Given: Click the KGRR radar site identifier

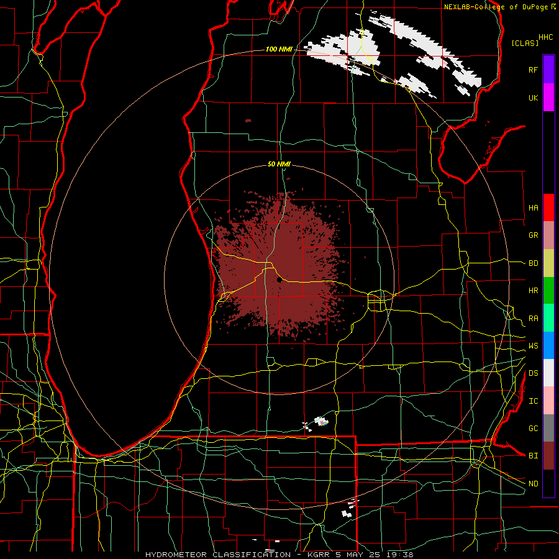Looking at the screenshot, I should tap(317, 555).
